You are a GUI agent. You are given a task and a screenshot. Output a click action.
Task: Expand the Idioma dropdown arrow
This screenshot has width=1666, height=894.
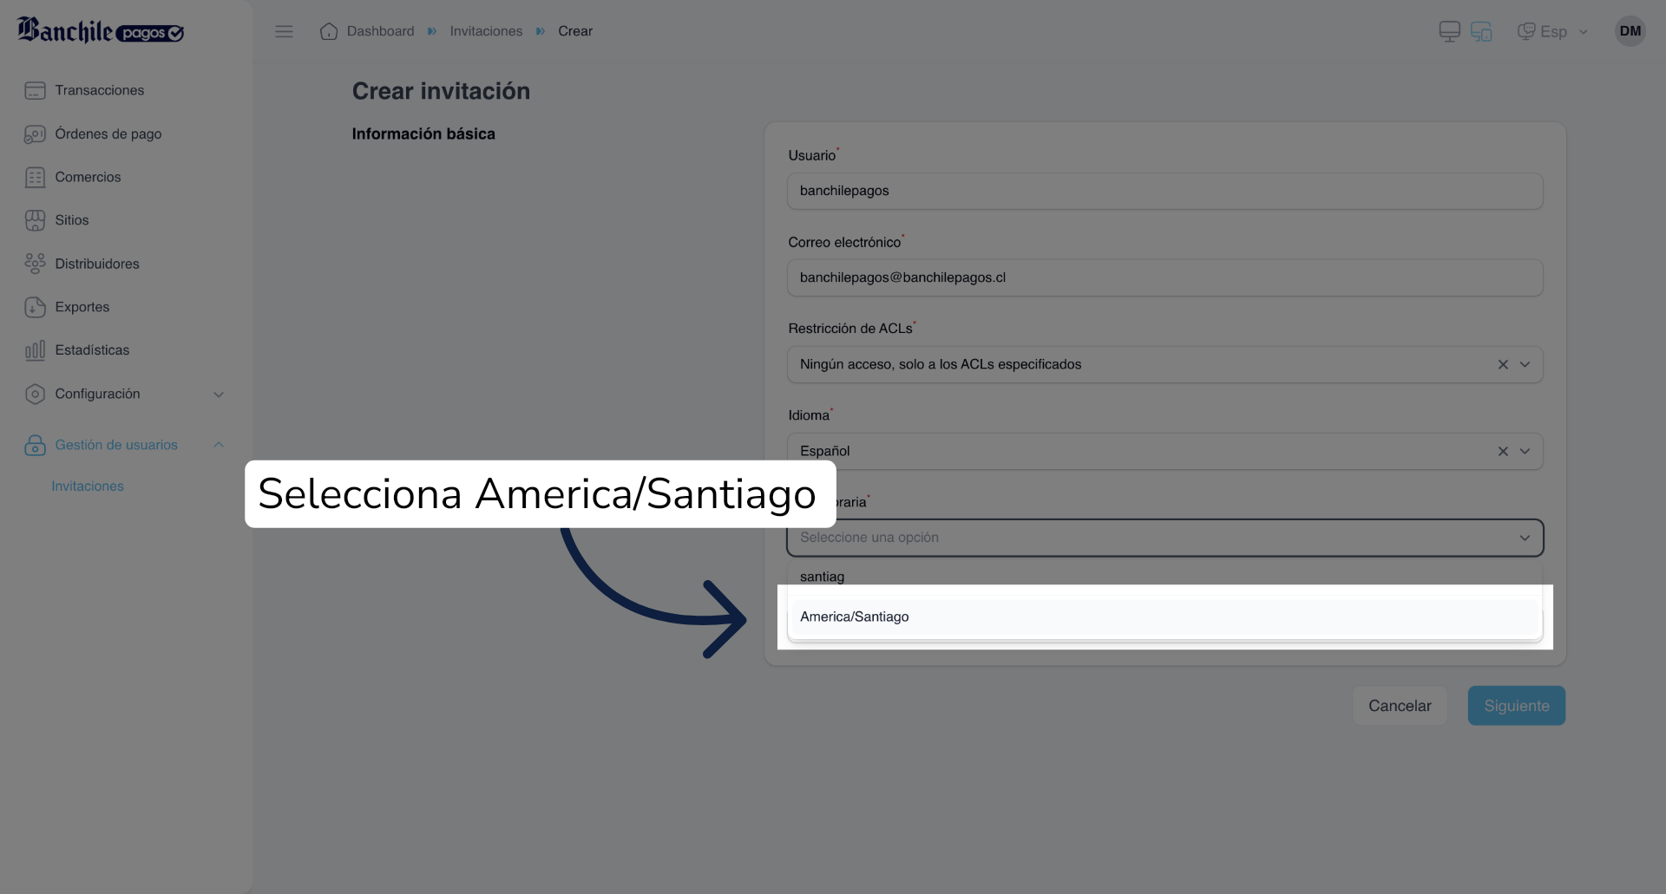[1525, 451]
